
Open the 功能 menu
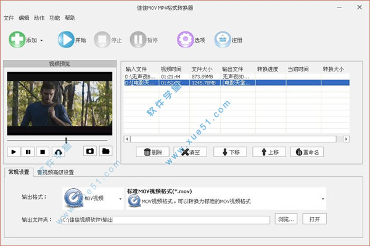[54, 18]
